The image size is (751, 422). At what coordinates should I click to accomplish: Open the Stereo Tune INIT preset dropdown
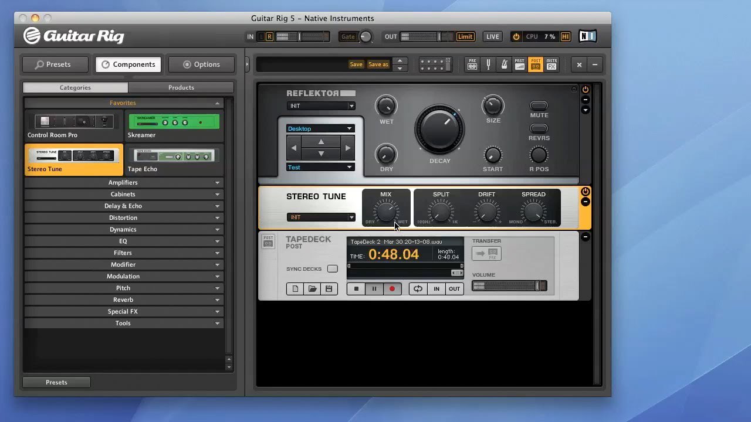(x=321, y=217)
